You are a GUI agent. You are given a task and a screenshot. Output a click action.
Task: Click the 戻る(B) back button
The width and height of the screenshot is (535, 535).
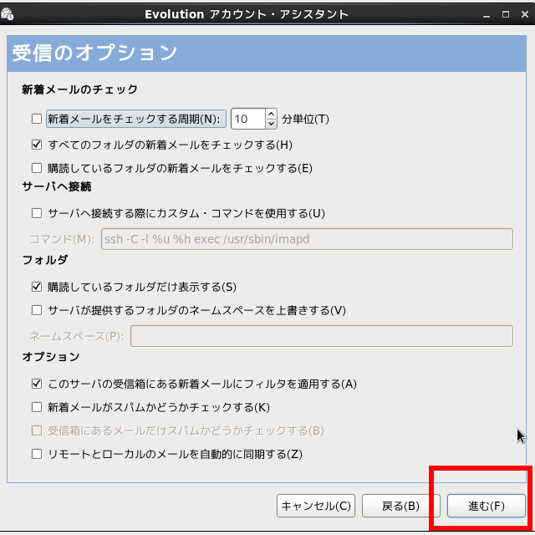point(400,506)
